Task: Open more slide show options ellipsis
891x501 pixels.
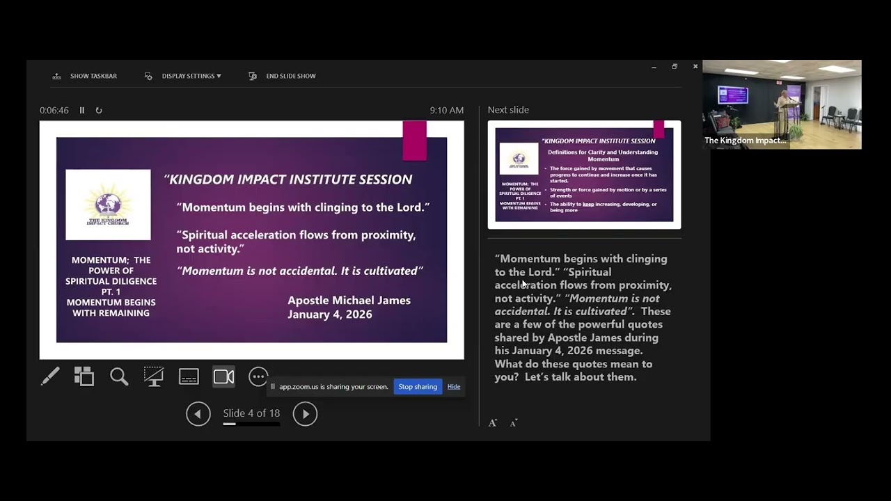Action: tap(258, 376)
